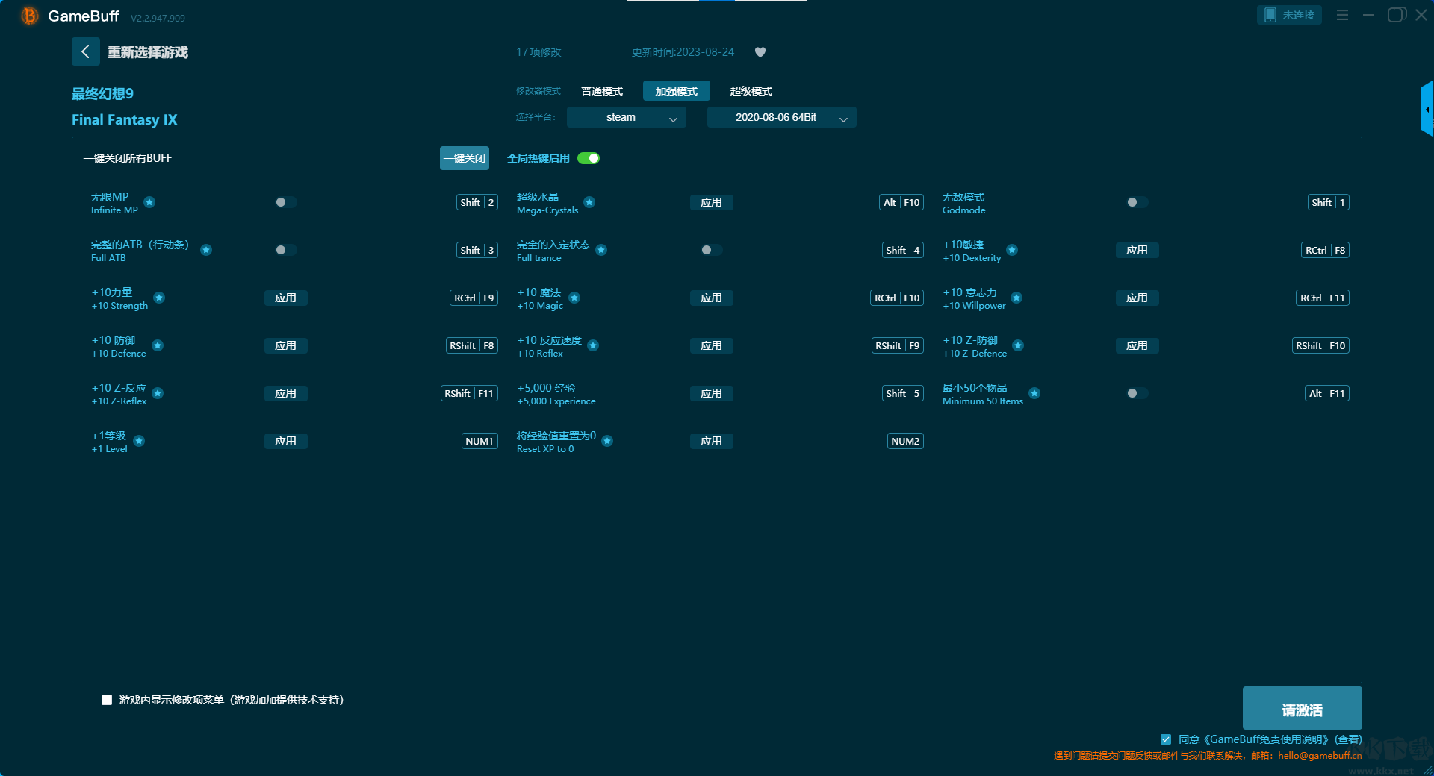Click the star icon next to Minimum 50 Items
The height and width of the screenshot is (776, 1434).
(x=1034, y=393)
